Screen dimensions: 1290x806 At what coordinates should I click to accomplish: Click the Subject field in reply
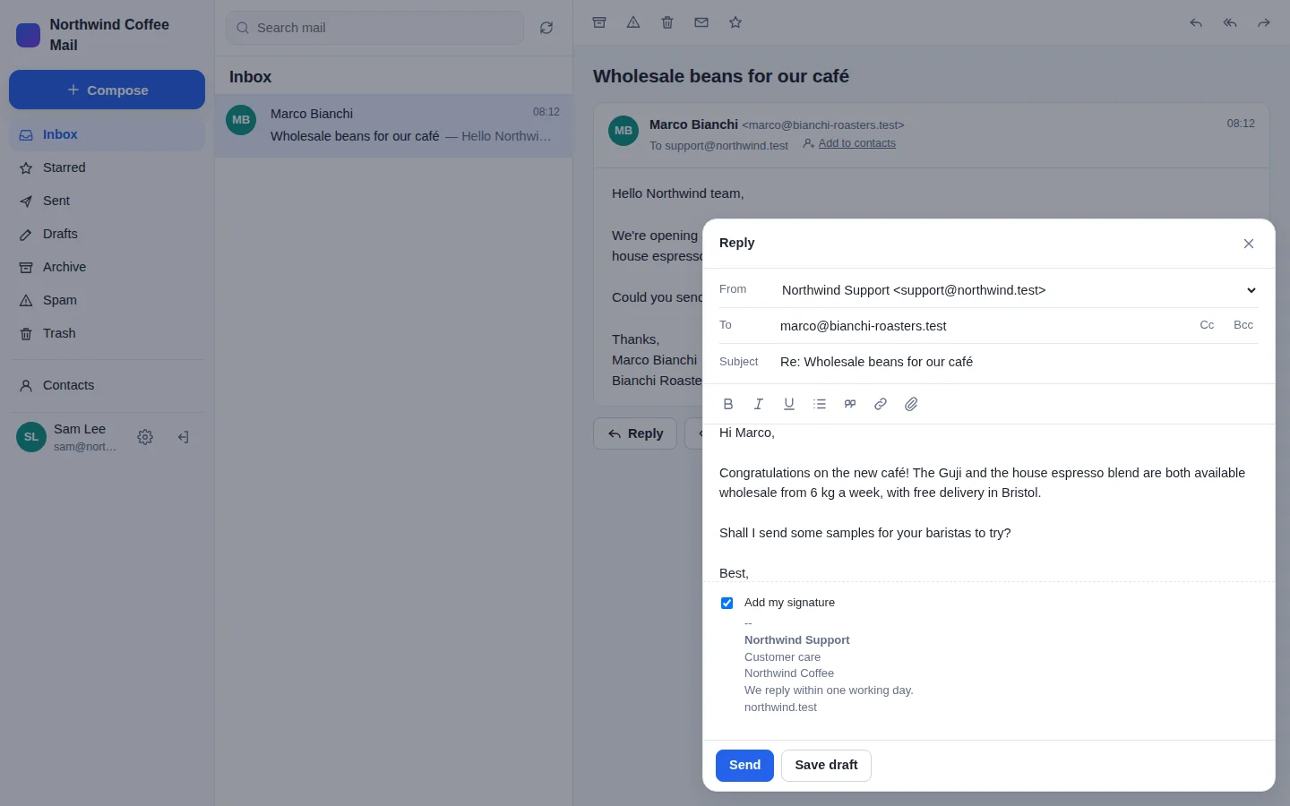point(1018,362)
